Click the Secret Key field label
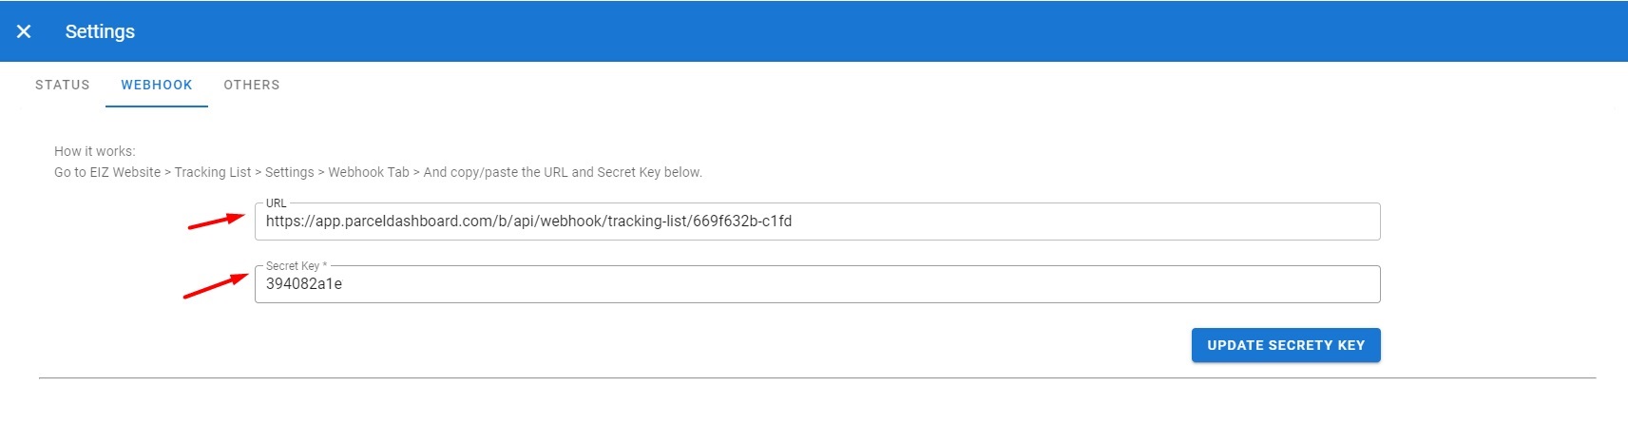 (x=292, y=266)
